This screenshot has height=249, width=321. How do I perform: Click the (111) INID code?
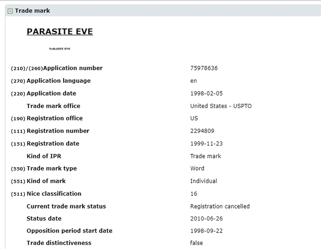tap(18, 131)
